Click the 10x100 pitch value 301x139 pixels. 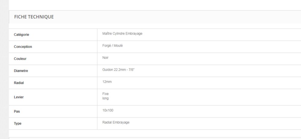(108, 110)
